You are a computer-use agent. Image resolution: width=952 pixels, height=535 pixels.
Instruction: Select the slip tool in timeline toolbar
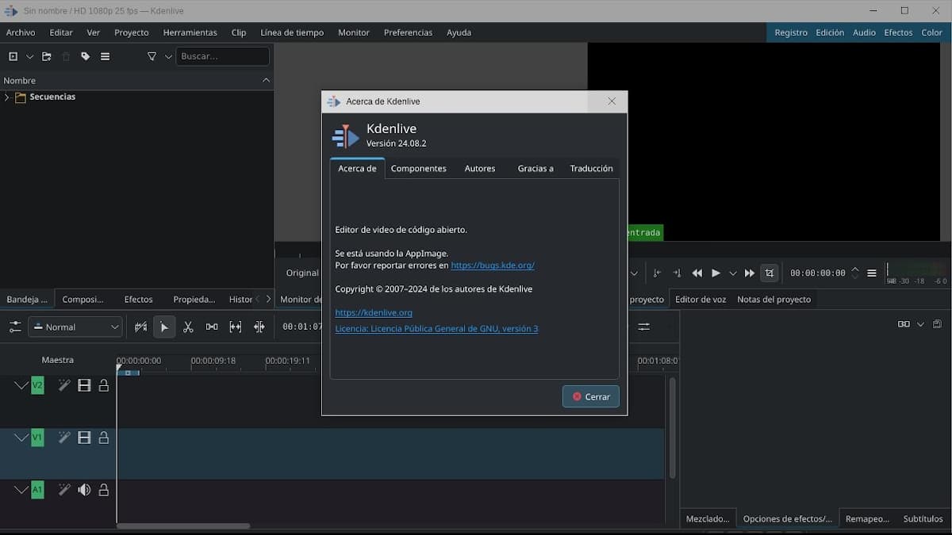(x=236, y=327)
